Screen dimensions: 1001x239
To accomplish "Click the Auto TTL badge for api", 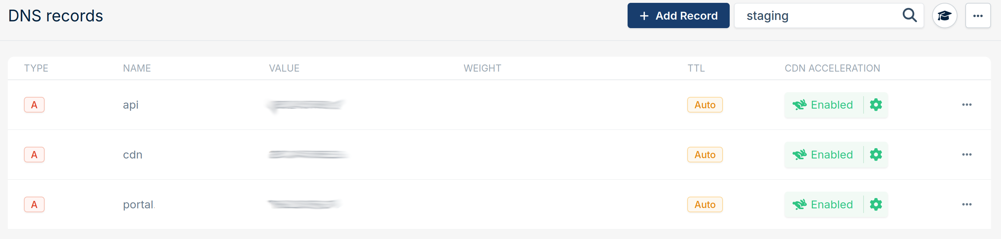I will [x=704, y=105].
